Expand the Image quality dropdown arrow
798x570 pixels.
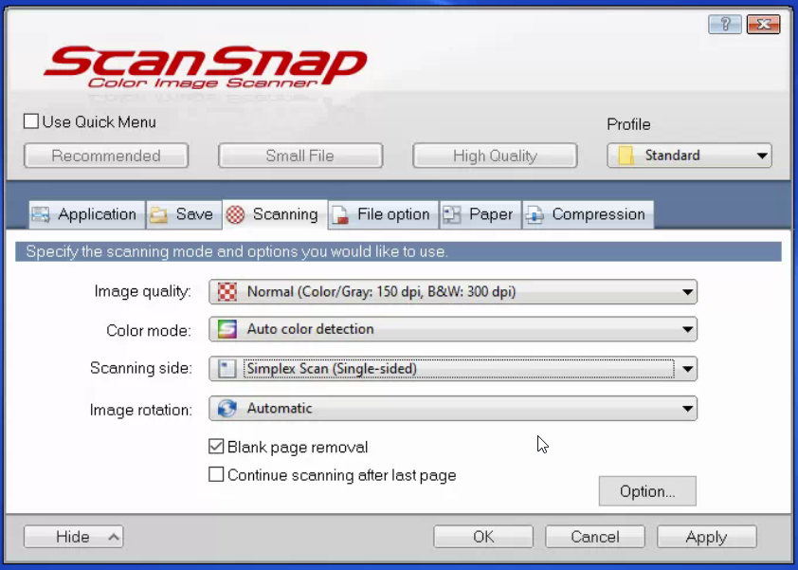687,292
